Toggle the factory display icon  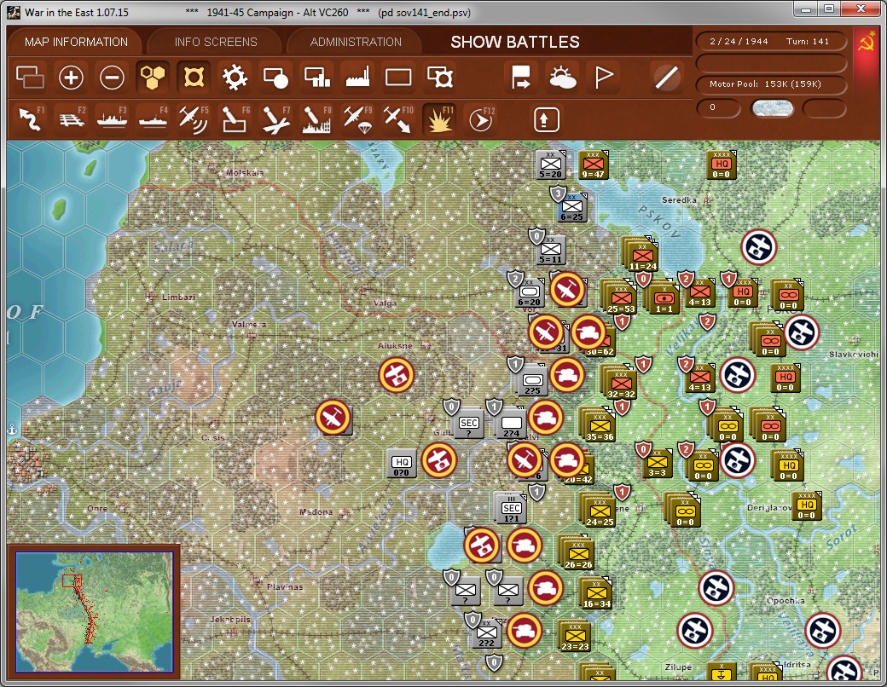(x=357, y=78)
